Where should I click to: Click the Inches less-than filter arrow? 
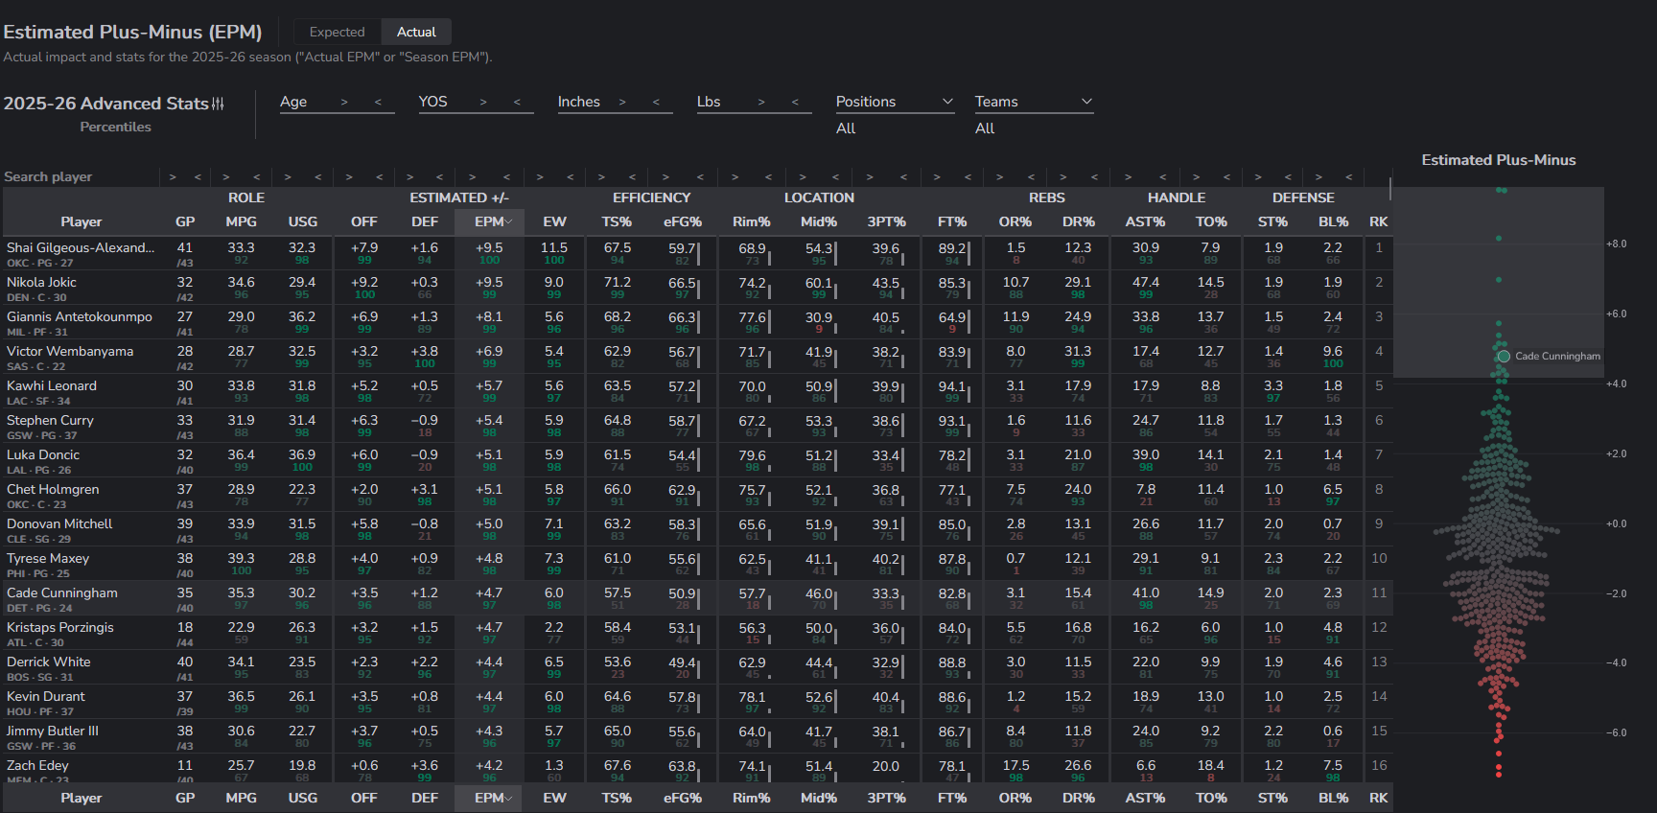click(656, 102)
